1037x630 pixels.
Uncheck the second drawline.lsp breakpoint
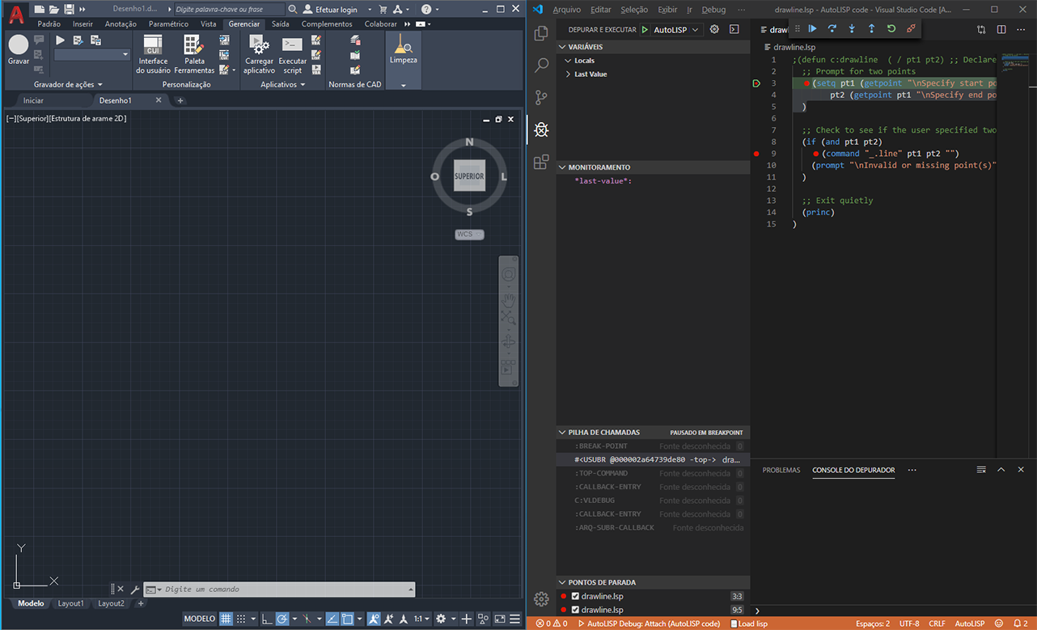[x=575, y=610]
